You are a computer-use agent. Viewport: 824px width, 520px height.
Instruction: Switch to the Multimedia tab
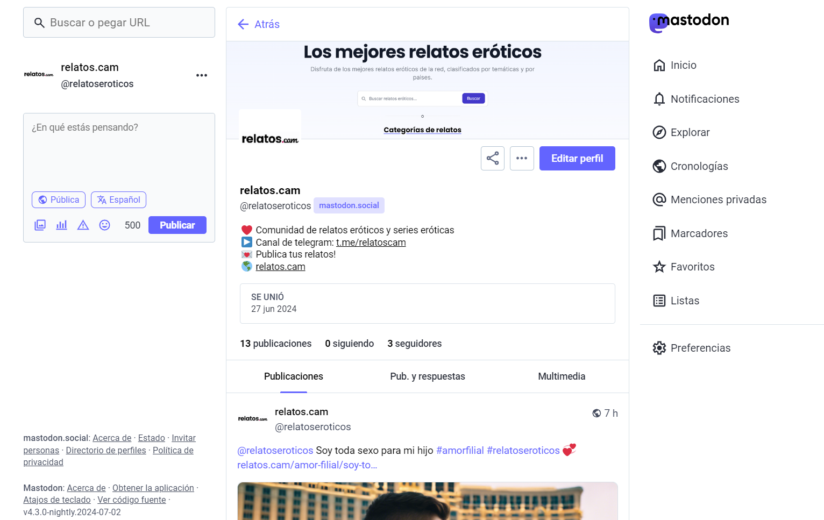click(562, 376)
